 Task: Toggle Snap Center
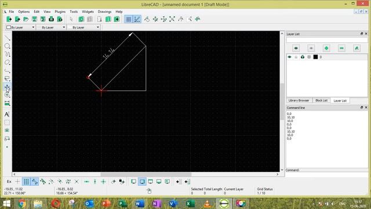(x=51, y=182)
